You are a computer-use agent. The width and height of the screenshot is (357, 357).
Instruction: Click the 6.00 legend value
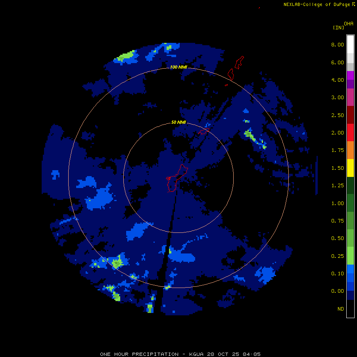pyautogui.click(x=338, y=62)
